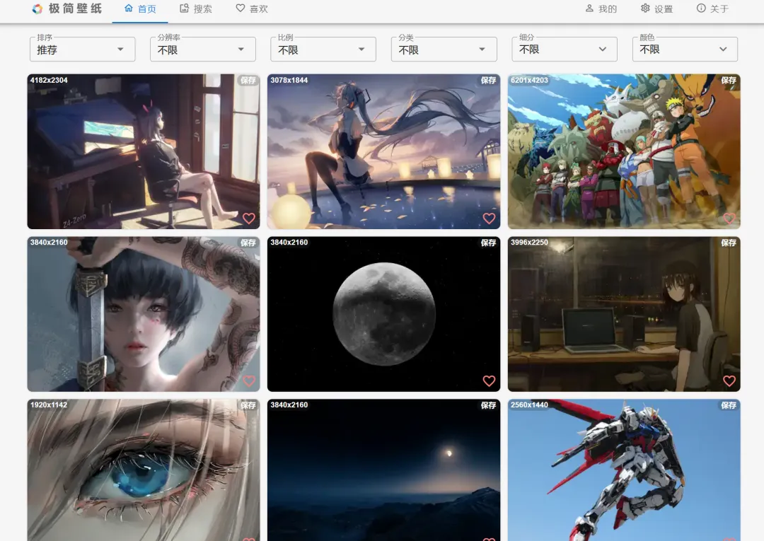Save the moon wallpaper
The image size is (764, 541).
click(x=489, y=243)
